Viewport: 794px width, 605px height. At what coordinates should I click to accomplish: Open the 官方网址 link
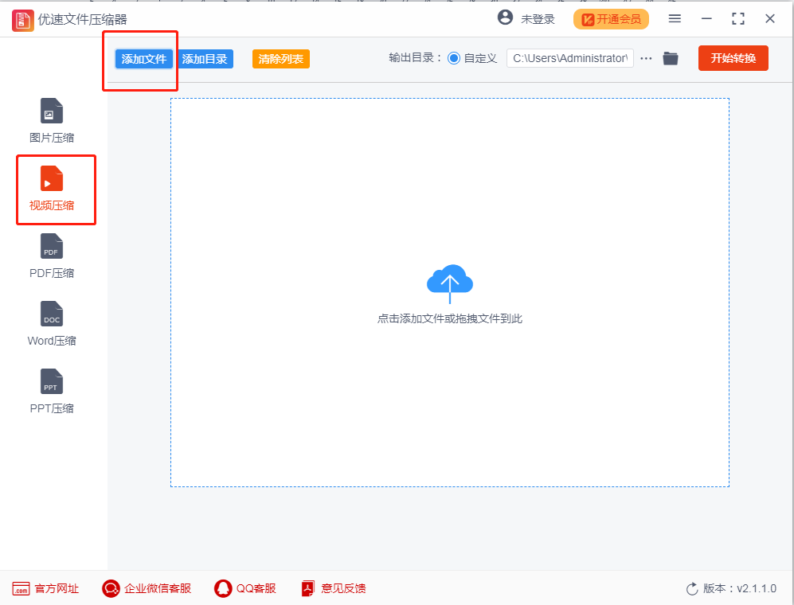(45, 588)
